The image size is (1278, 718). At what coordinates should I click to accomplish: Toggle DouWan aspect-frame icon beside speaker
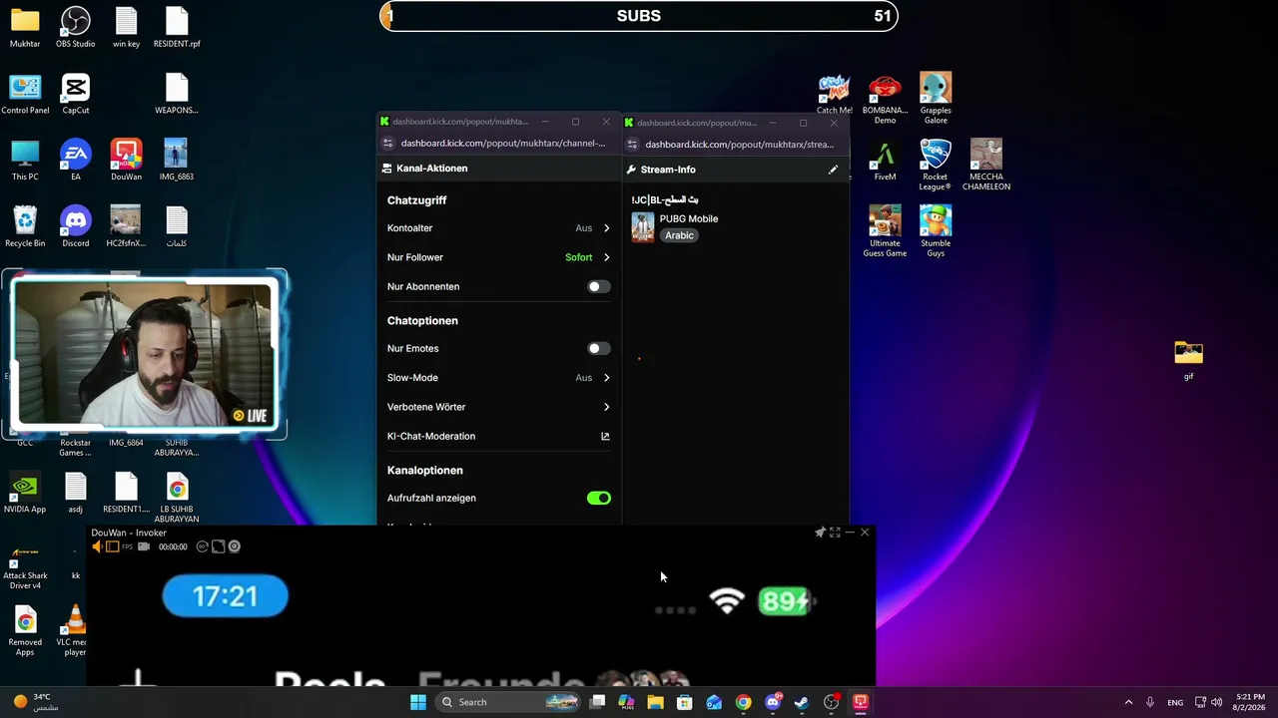112,546
